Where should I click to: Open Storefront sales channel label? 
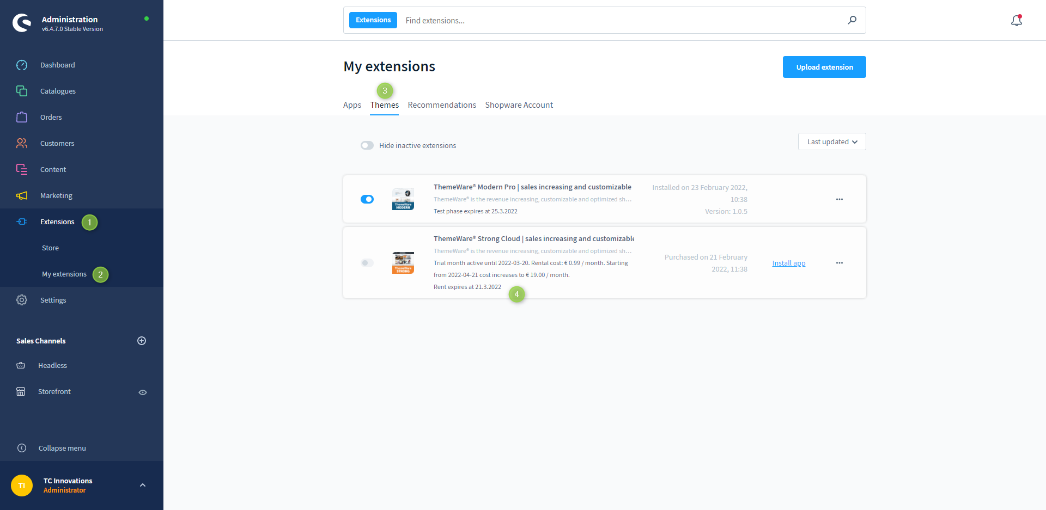pos(54,391)
